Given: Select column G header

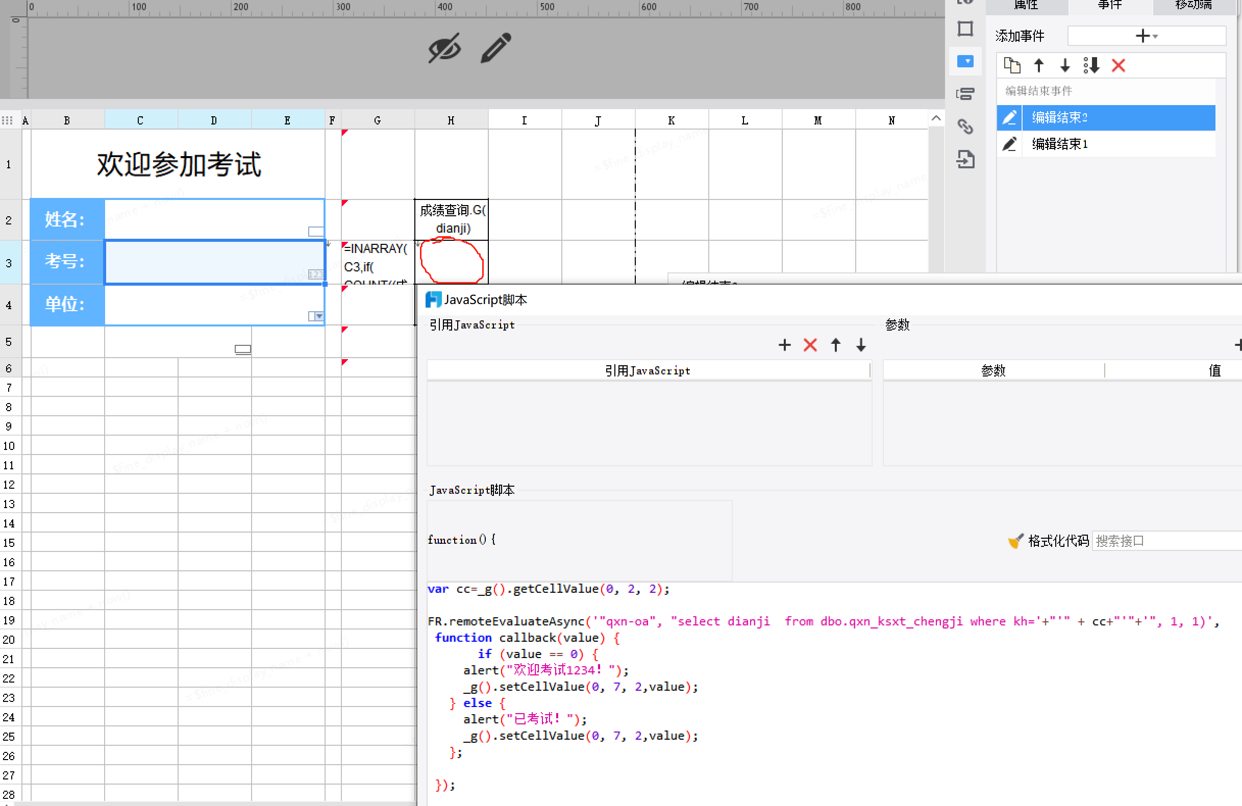Looking at the screenshot, I should tap(378, 120).
